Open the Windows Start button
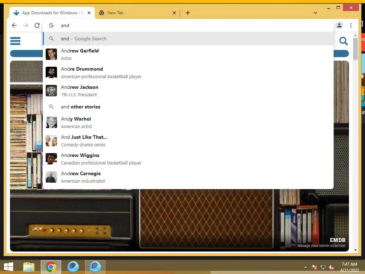Image resolution: width=365 pixels, height=274 pixels. tap(9, 267)
